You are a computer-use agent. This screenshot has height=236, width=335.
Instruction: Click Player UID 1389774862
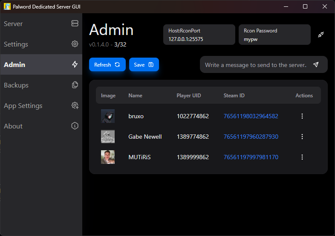(193, 137)
